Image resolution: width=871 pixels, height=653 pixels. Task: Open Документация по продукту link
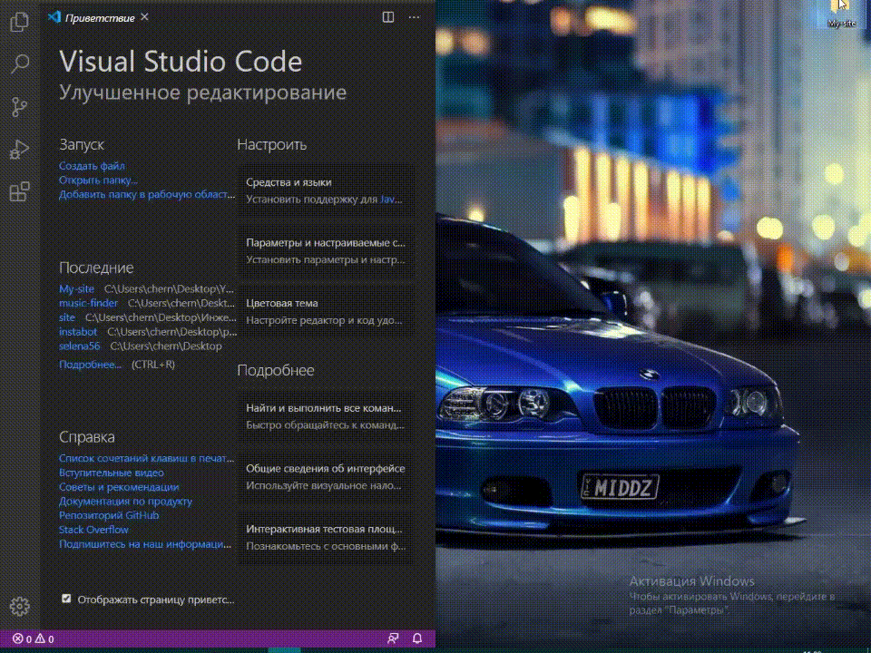(125, 501)
